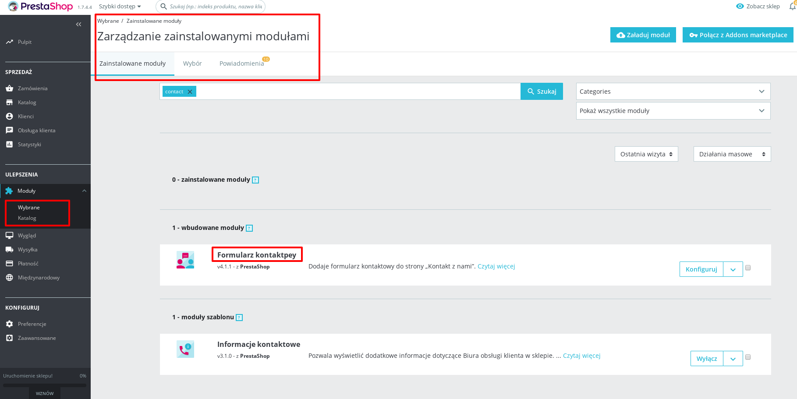
Task: Open the Katalog section icon
Action: tap(9, 102)
